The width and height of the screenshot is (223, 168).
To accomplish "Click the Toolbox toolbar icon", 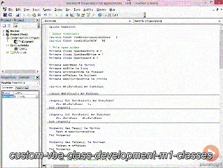I will point(94,15).
